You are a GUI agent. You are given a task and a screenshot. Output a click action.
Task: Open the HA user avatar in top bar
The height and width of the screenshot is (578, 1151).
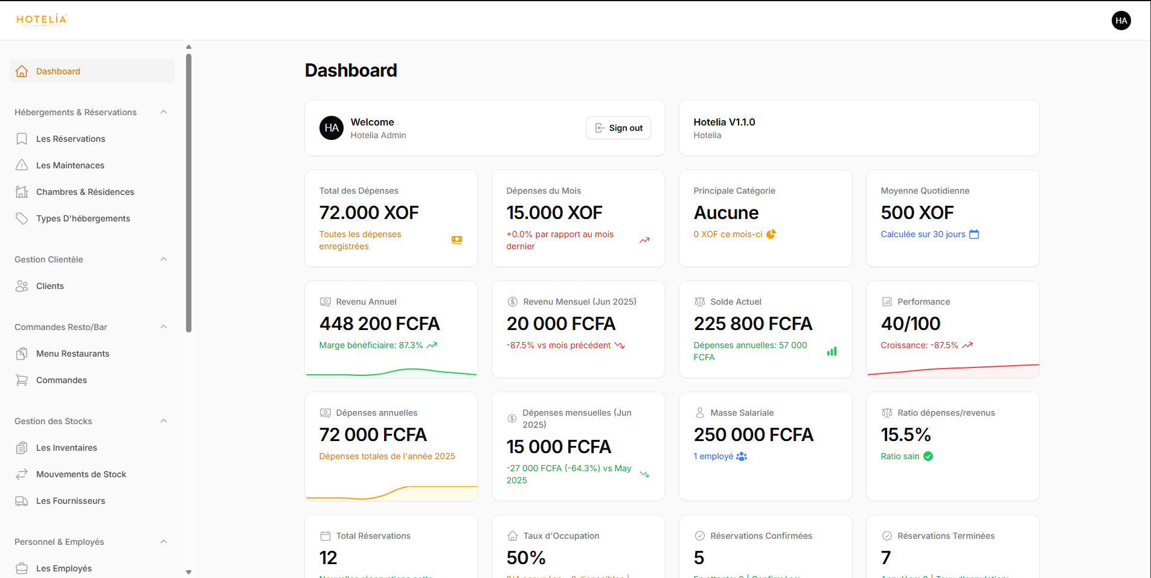pos(1121,21)
